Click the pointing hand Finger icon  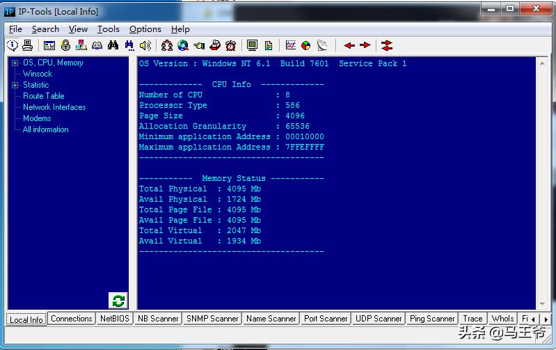pos(199,45)
